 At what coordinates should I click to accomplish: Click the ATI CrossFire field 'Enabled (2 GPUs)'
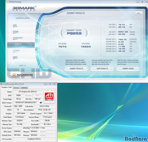[x=34, y=139]
